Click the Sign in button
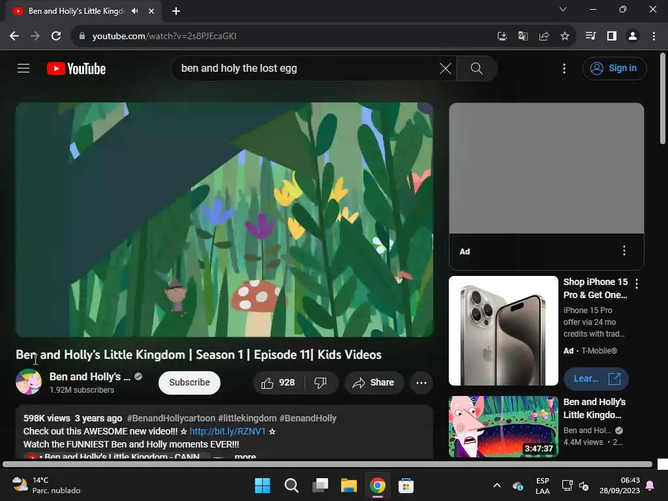This screenshot has width=668, height=501. point(615,68)
